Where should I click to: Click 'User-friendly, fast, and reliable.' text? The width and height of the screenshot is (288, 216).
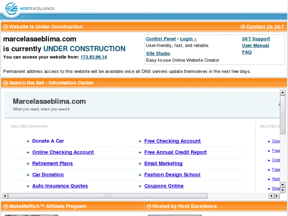[x=177, y=46]
